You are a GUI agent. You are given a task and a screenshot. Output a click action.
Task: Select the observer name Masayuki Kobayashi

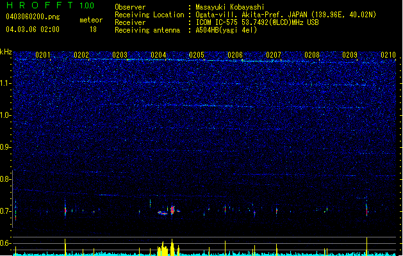230,7
